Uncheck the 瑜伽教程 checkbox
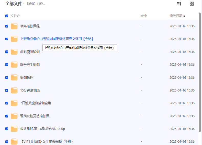 7,77
